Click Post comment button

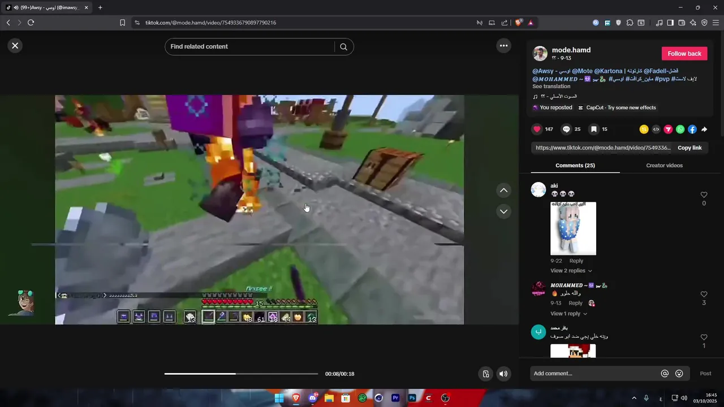(x=705, y=374)
